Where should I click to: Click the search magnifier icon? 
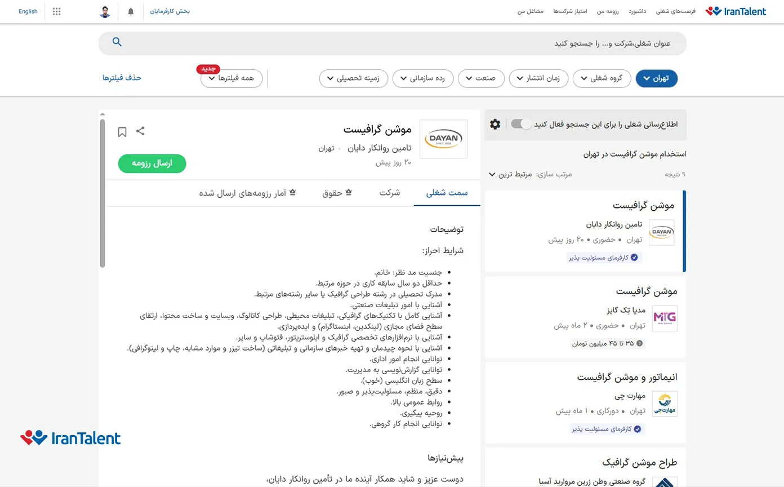117,42
